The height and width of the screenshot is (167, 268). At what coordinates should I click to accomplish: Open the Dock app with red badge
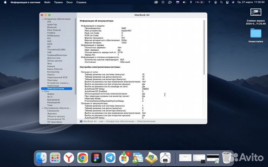(x=124, y=157)
